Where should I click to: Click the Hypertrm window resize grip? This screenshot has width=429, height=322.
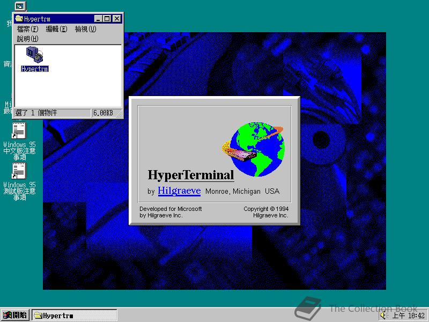tap(119, 114)
